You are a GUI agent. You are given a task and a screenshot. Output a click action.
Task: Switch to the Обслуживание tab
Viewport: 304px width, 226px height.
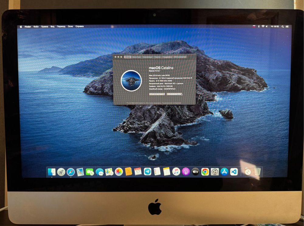(x=180, y=57)
